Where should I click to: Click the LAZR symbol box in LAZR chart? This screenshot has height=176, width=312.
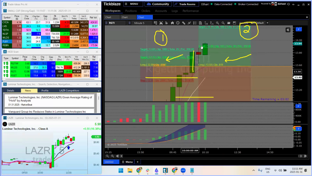(x=12, y=124)
